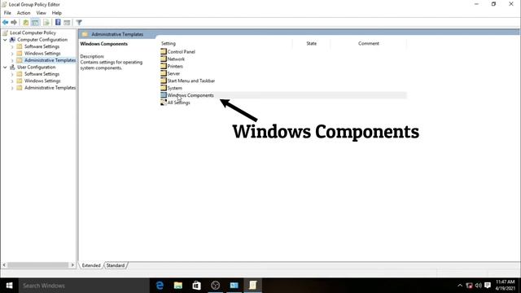
Task: Click the Server folder icon
Action: click(x=164, y=73)
